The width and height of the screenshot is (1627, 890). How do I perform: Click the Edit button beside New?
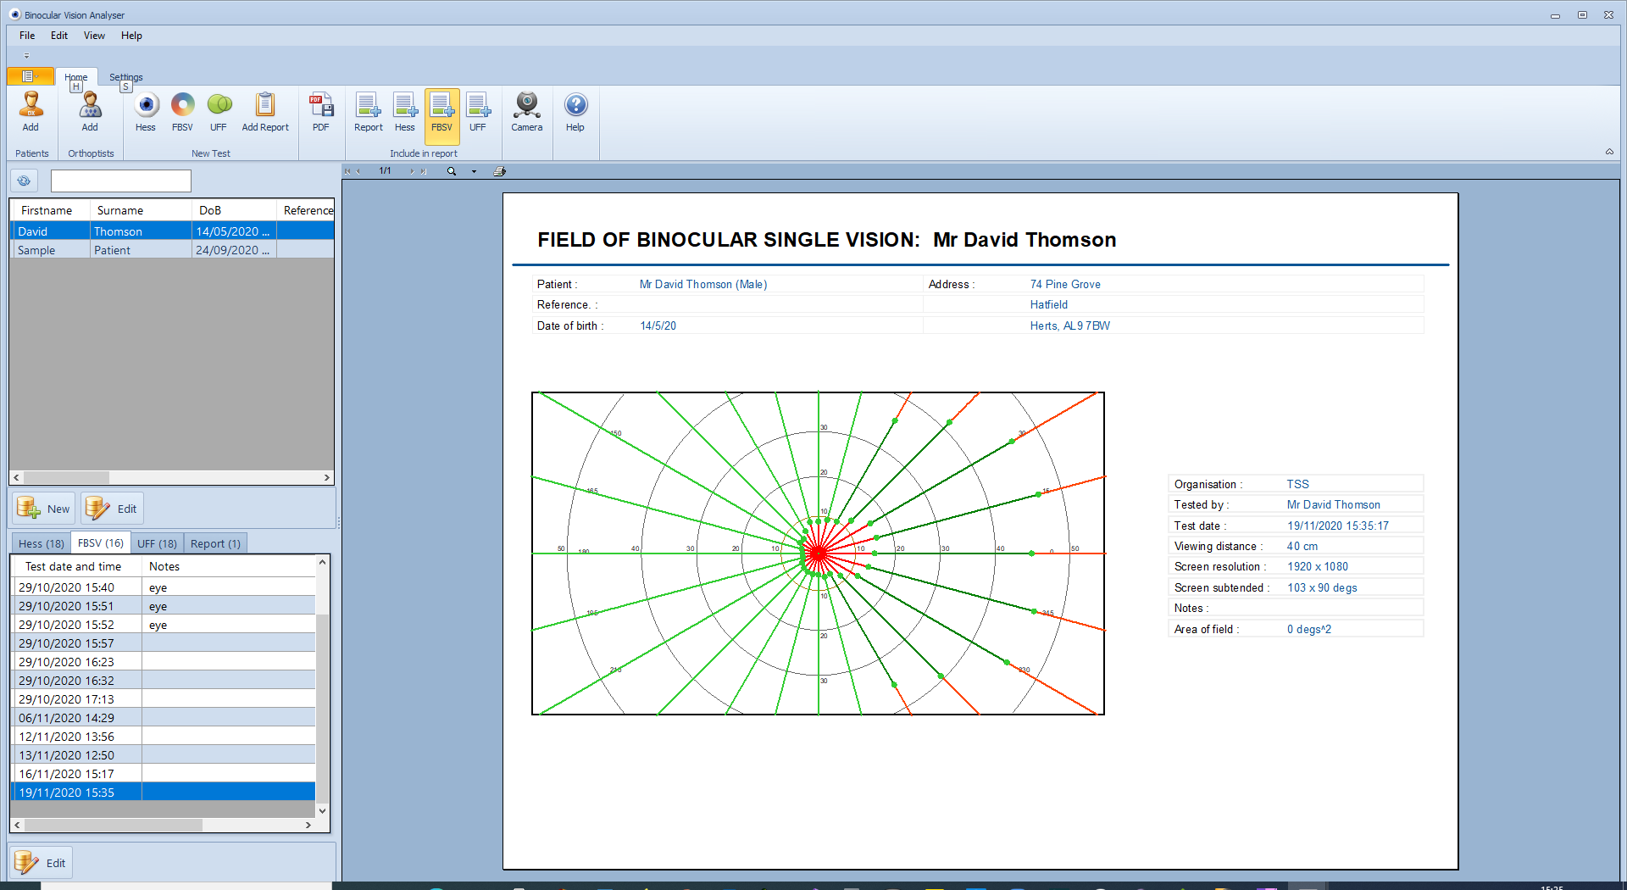(113, 509)
